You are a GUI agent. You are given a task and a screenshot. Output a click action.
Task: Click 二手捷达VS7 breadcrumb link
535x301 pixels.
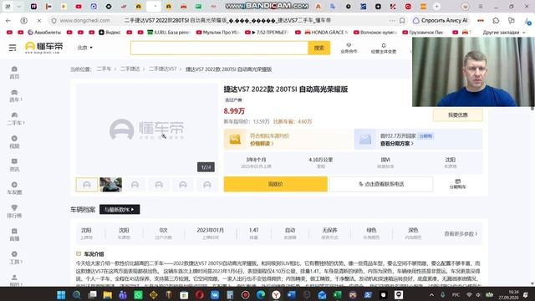point(162,69)
